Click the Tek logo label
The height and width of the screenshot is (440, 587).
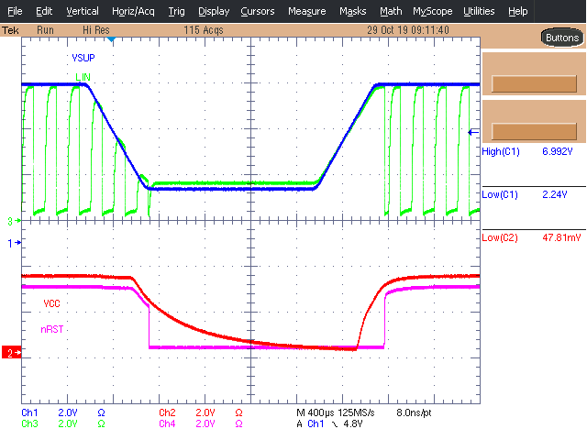[10, 30]
